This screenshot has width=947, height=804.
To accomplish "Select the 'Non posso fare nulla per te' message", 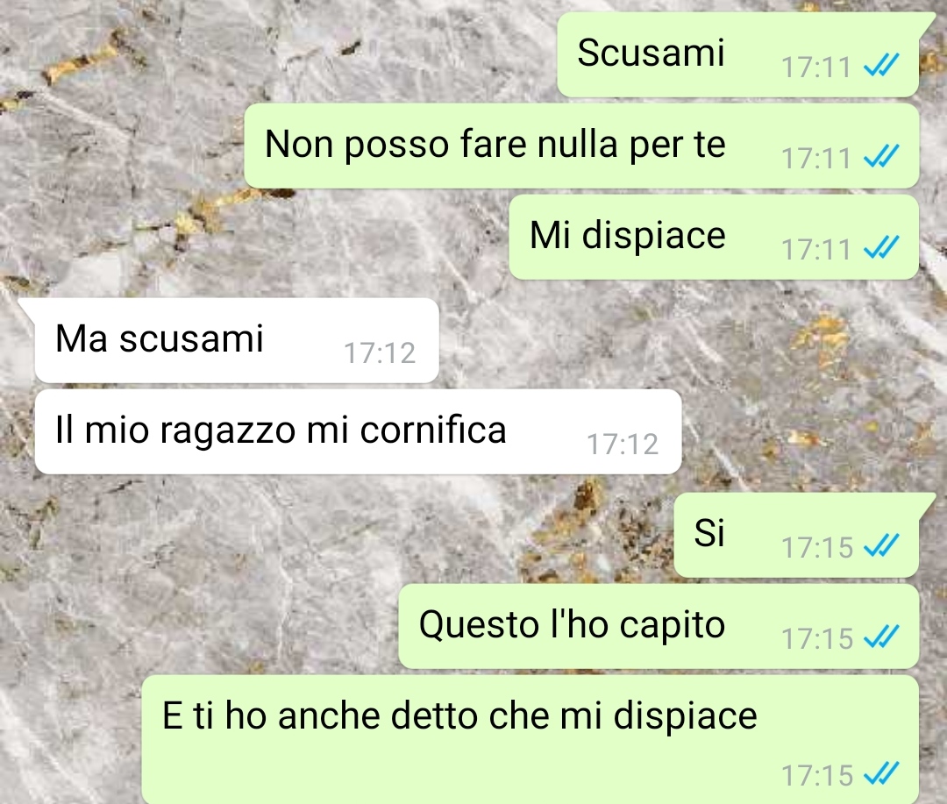I will 581,146.
